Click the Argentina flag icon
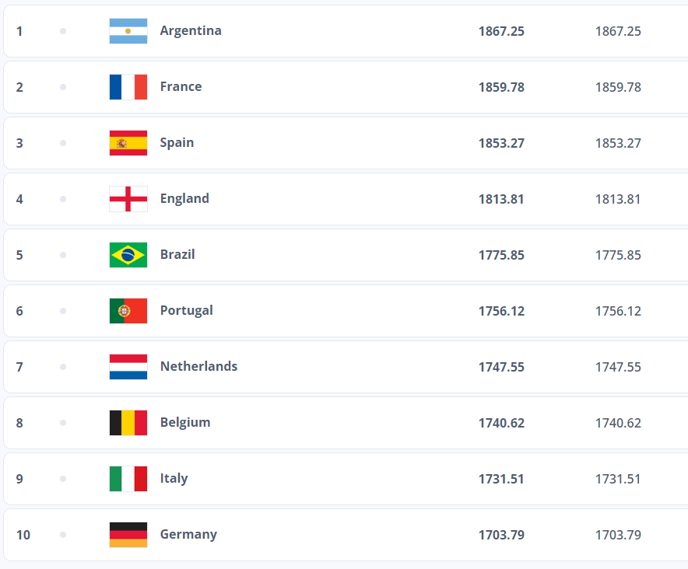 [x=128, y=31]
